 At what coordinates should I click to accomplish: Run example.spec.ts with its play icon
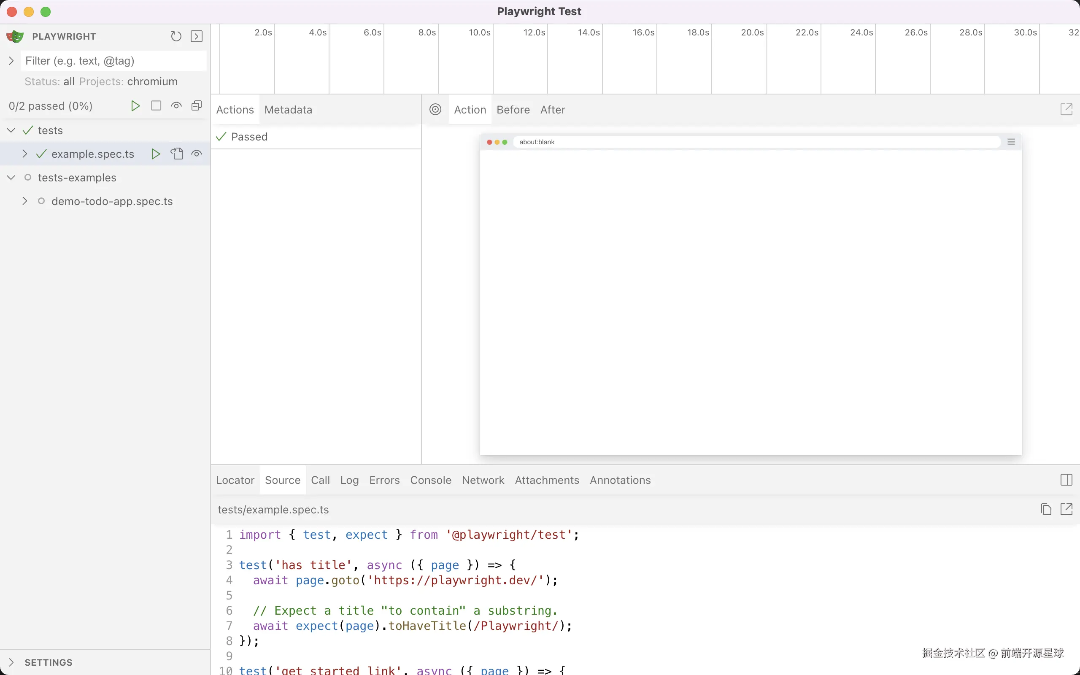[x=156, y=154]
